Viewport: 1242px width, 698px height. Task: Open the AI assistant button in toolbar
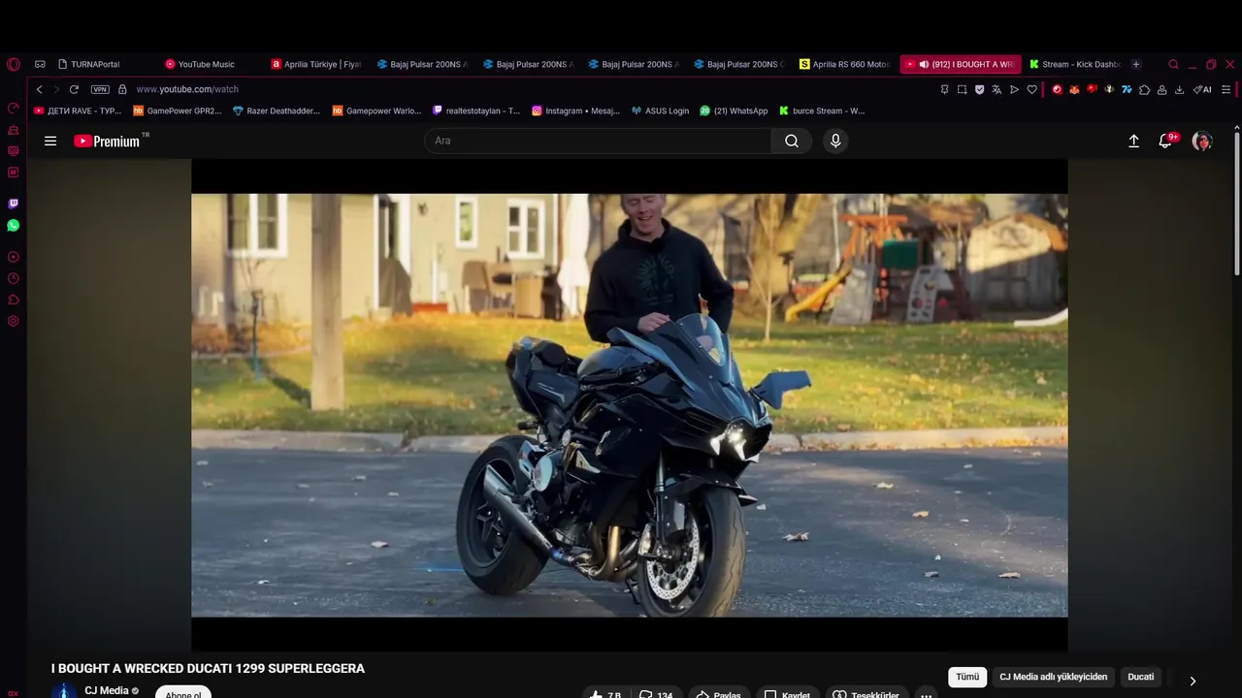pyautogui.click(x=1202, y=89)
